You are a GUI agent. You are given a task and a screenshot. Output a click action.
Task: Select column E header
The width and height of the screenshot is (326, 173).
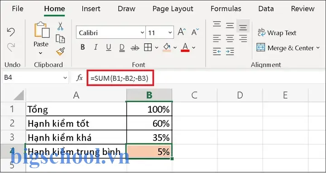(x=285, y=95)
